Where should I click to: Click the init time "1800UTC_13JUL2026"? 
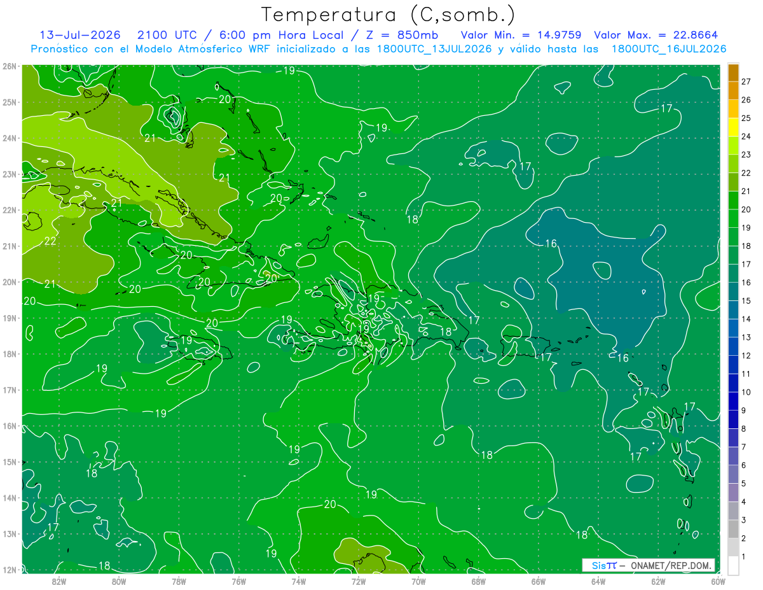434,49
